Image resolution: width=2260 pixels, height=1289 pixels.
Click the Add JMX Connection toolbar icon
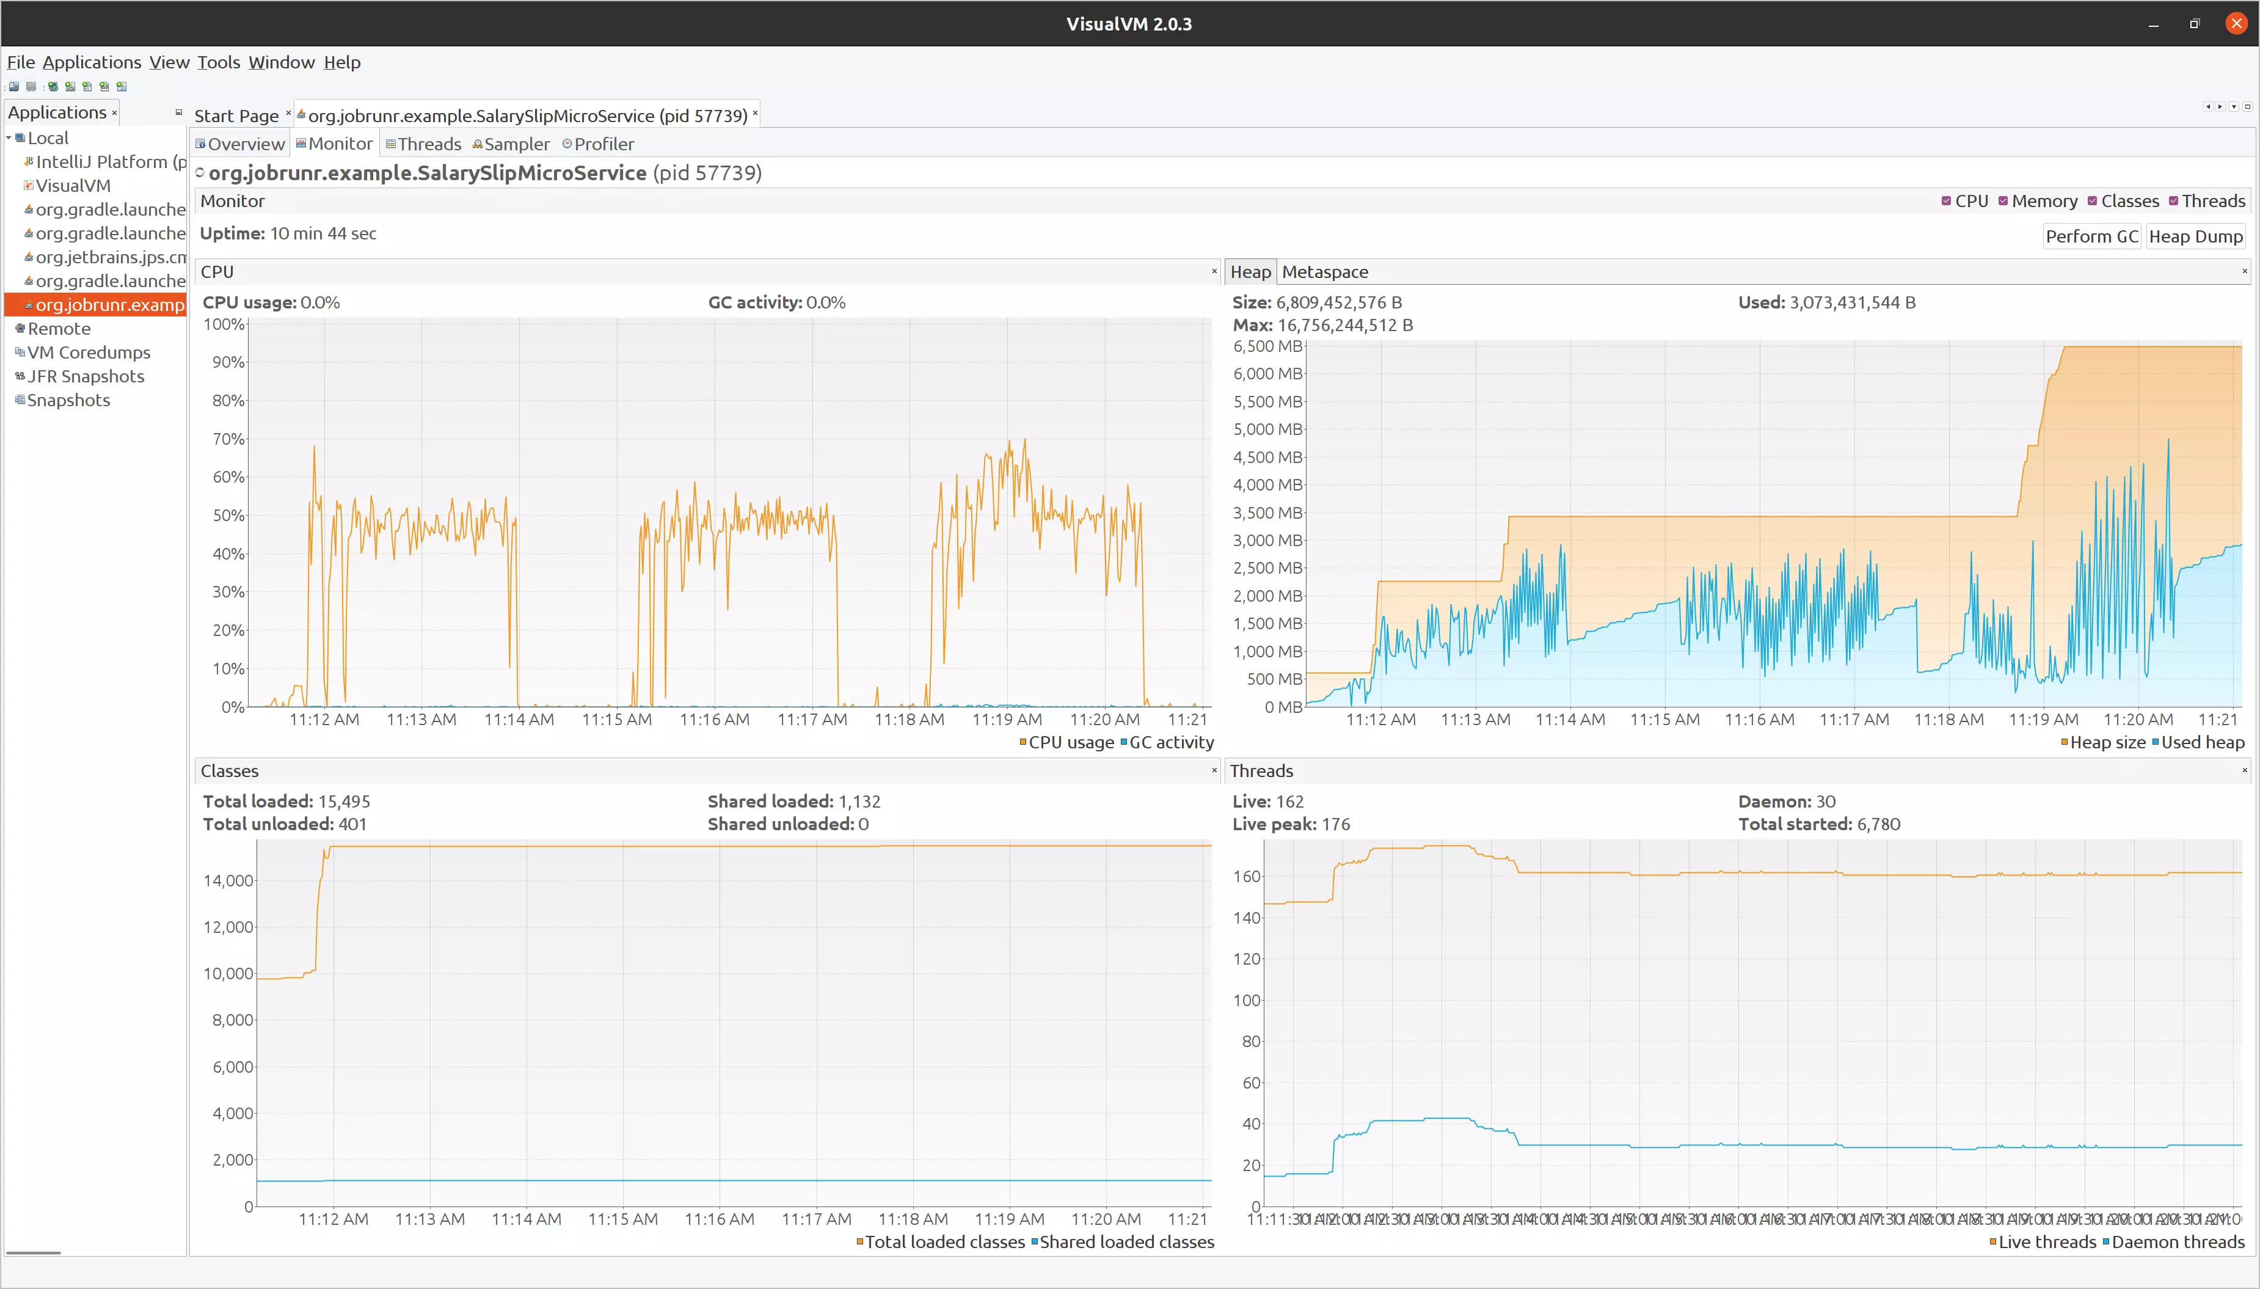click(x=70, y=87)
